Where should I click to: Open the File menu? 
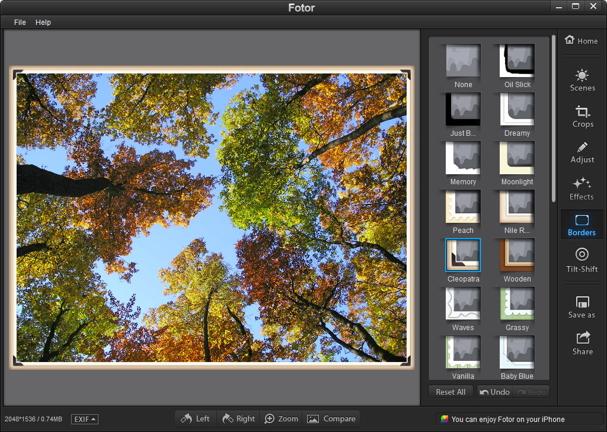click(20, 23)
